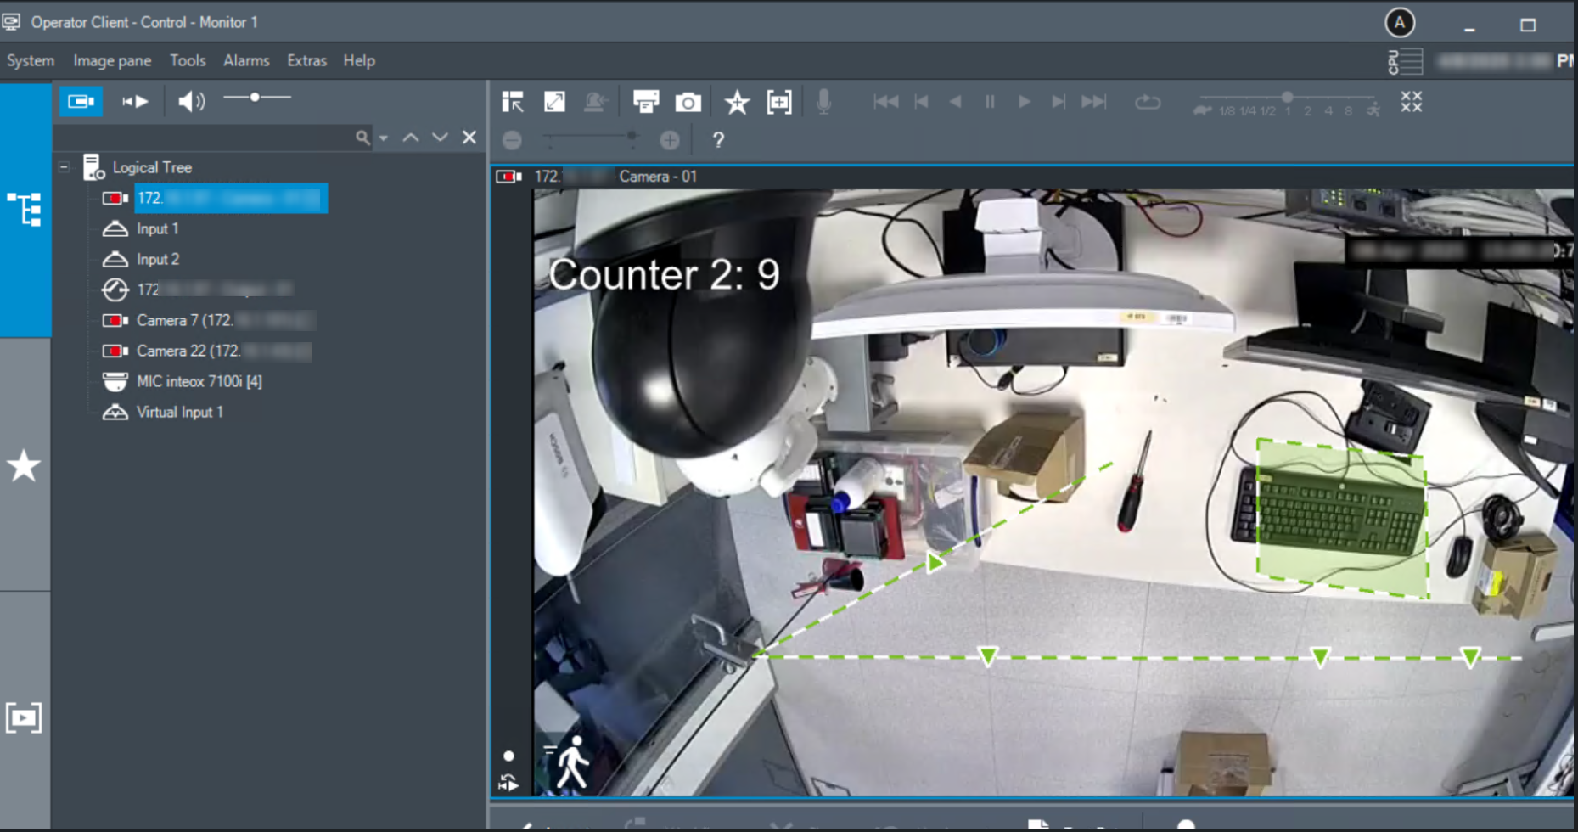Screen dimensions: 1578x832
Task: Toggle audio with the speaker icon
Action: tap(191, 102)
